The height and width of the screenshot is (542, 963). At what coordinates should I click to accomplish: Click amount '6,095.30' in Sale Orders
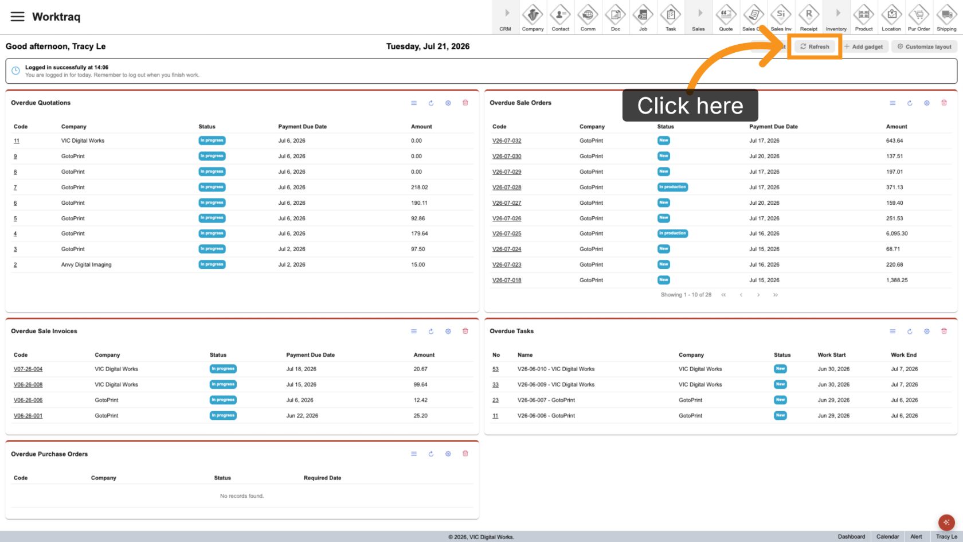point(897,234)
